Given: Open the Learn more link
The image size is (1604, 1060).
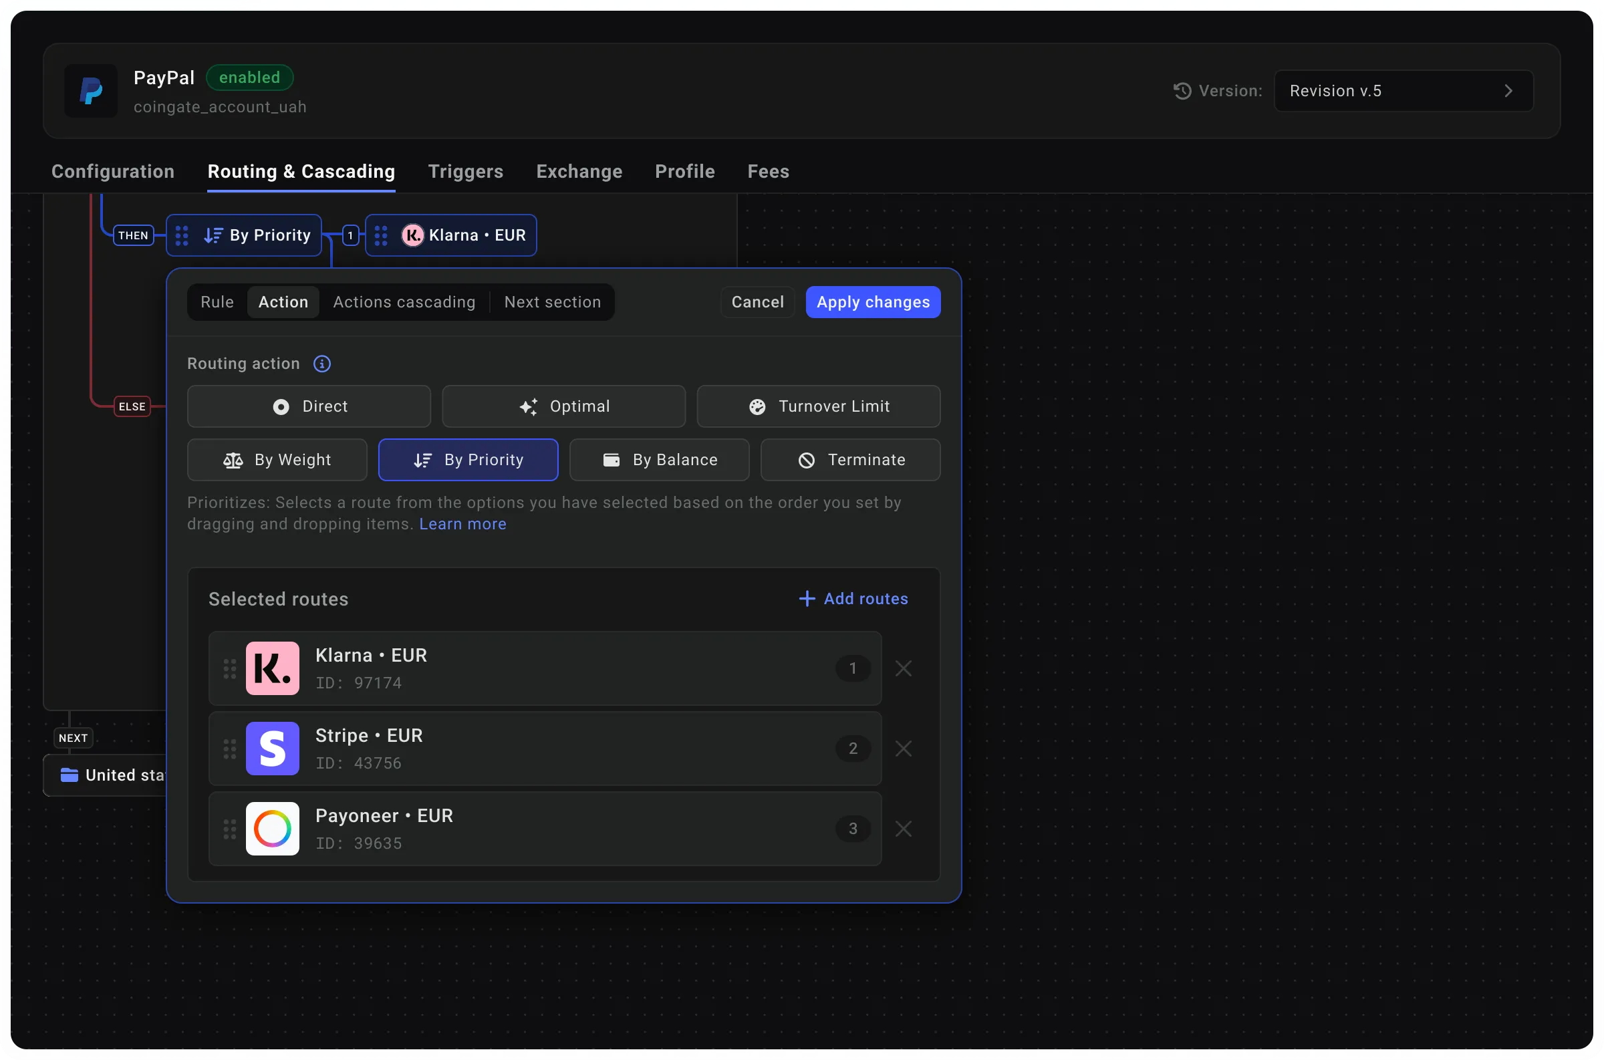Looking at the screenshot, I should 462,525.
